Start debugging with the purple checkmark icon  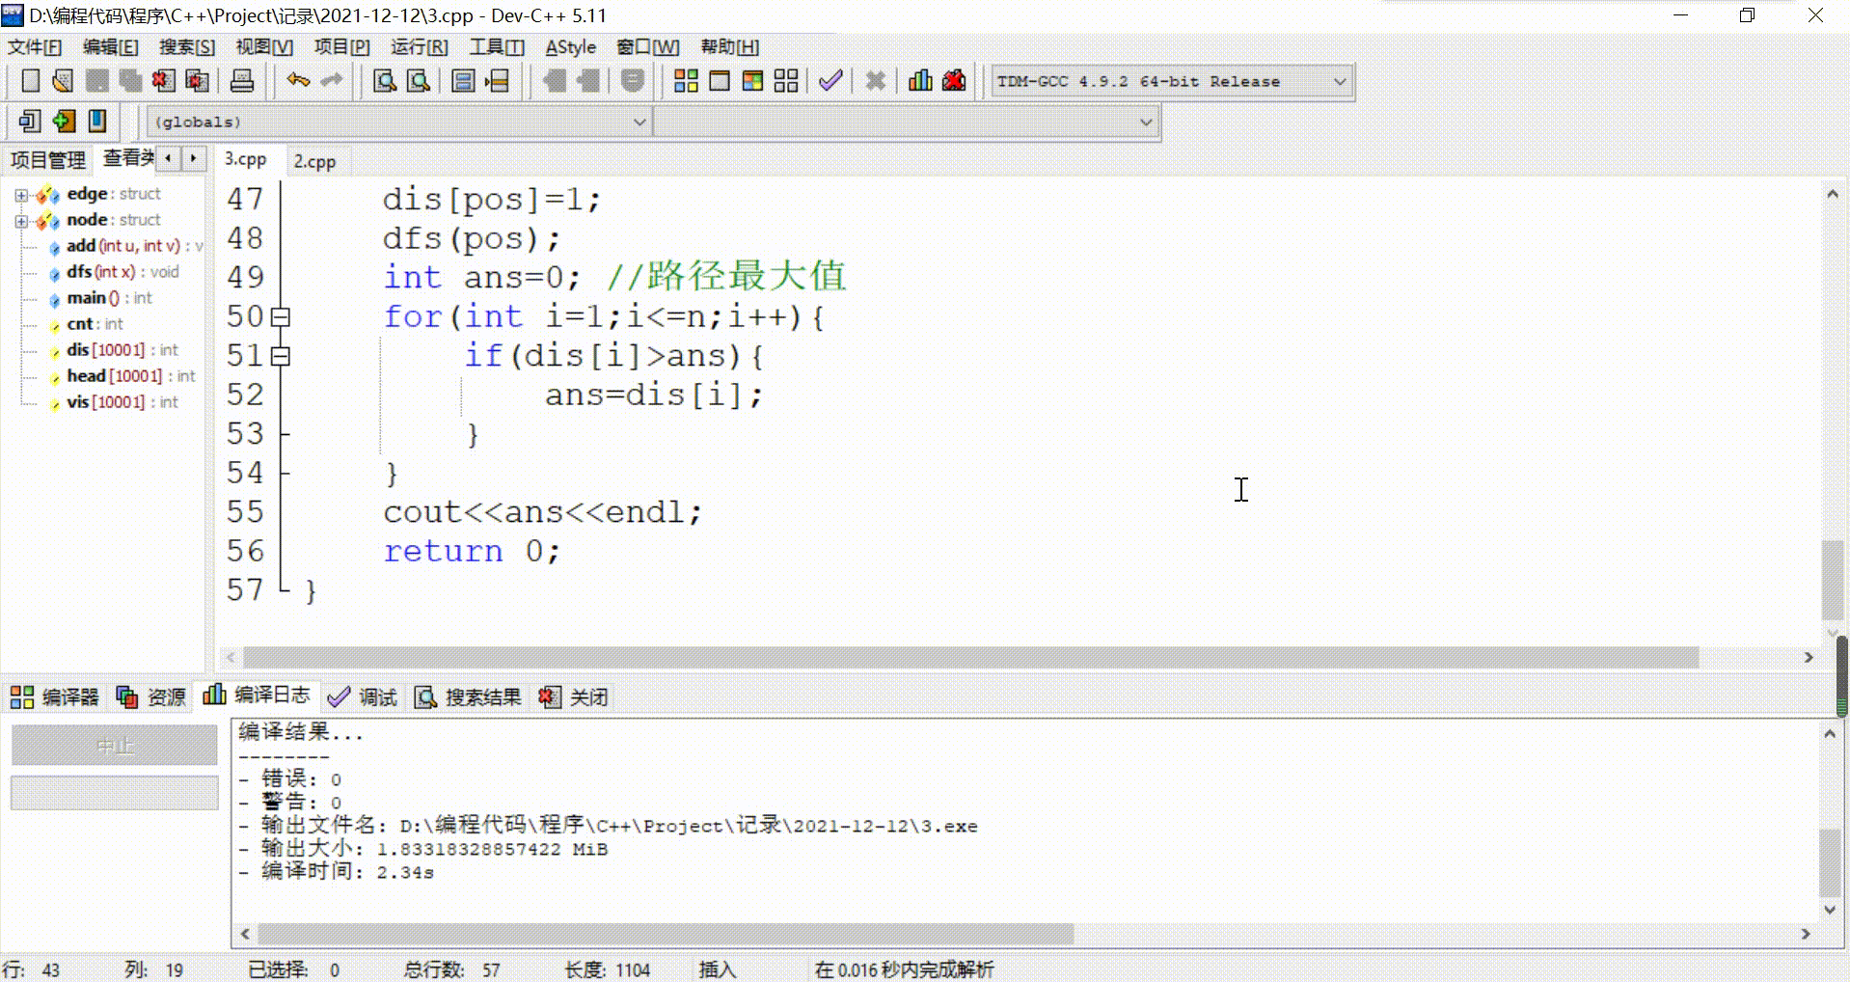click(830, 81)
